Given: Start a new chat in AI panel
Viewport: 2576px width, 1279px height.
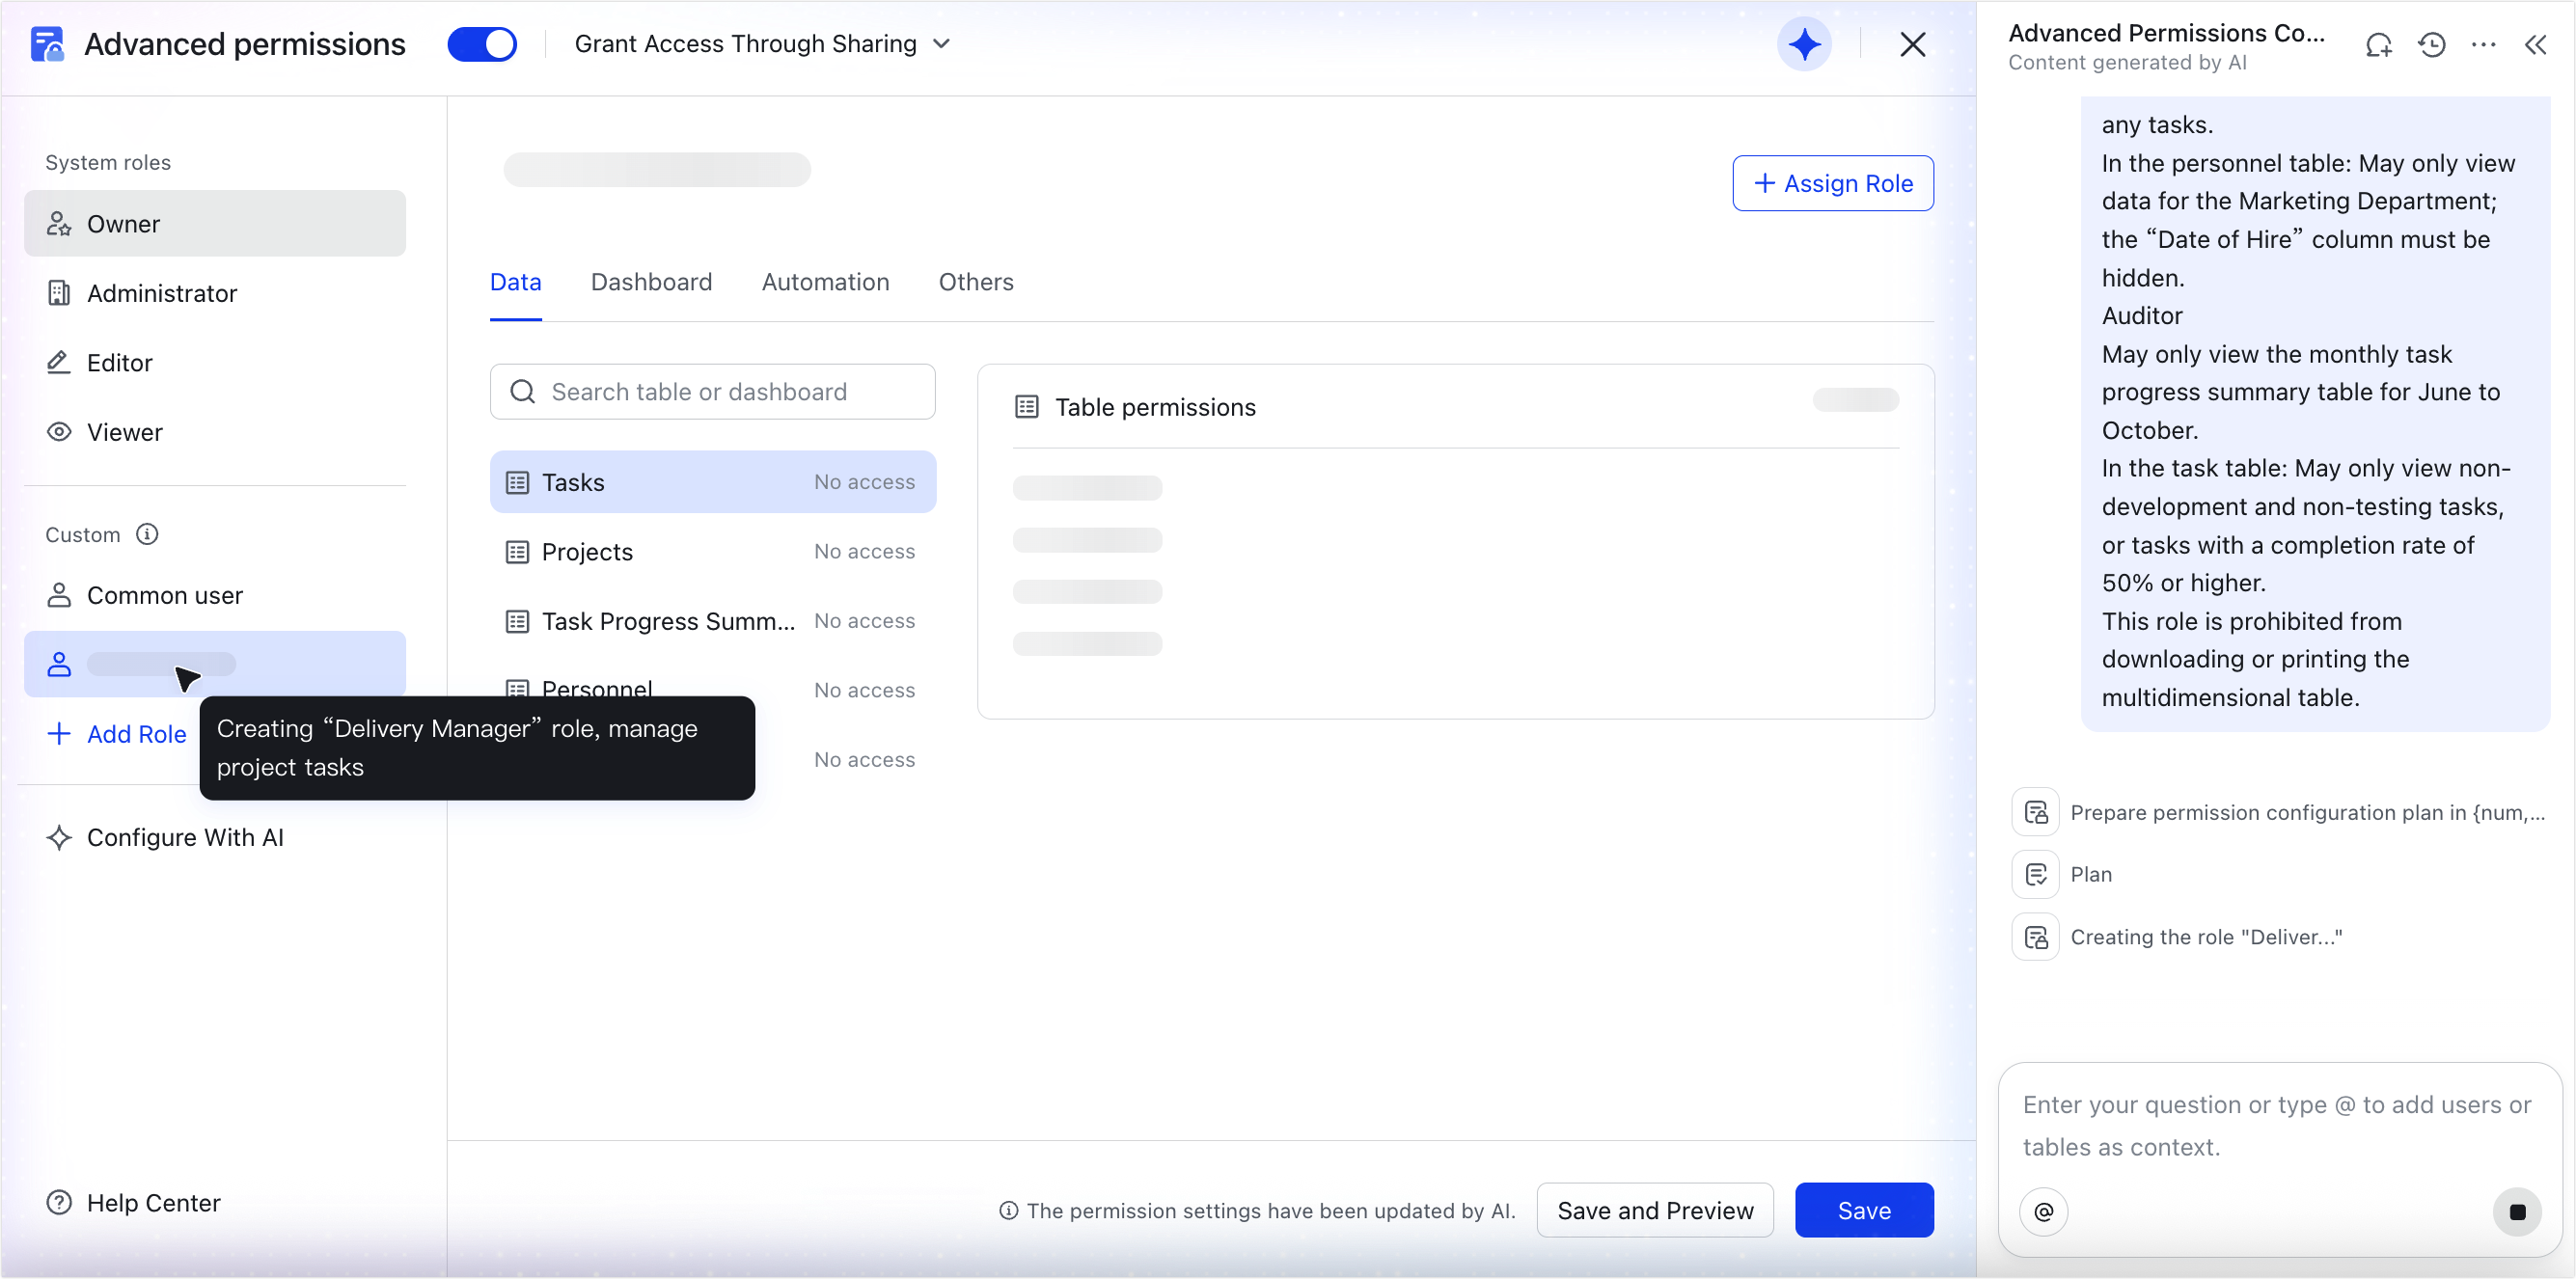Looking at the screenshot, I should tap(2379, 45).
